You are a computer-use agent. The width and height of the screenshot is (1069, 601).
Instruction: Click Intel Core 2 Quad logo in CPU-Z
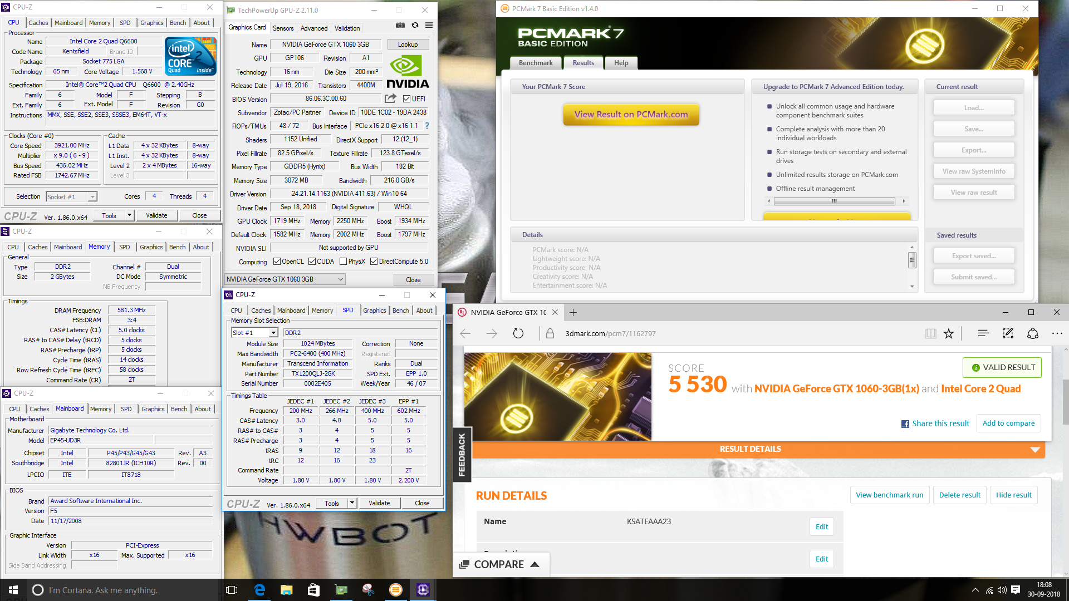(190, 56)
